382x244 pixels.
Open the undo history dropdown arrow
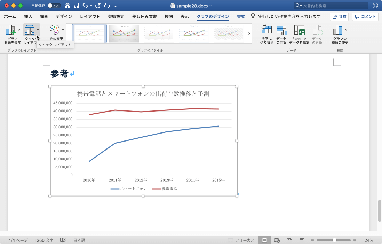(x=91, y=6)
